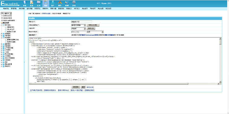The width and height of the screenshot is (229, 114).
Task: Open the first select box below template name
Action: click(79, 25)
